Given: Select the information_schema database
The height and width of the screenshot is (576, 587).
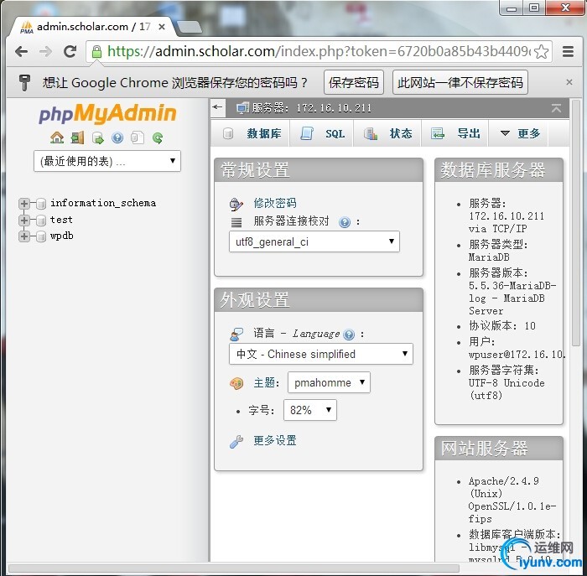Looking at the screenshot, I should tap(103, 203).
